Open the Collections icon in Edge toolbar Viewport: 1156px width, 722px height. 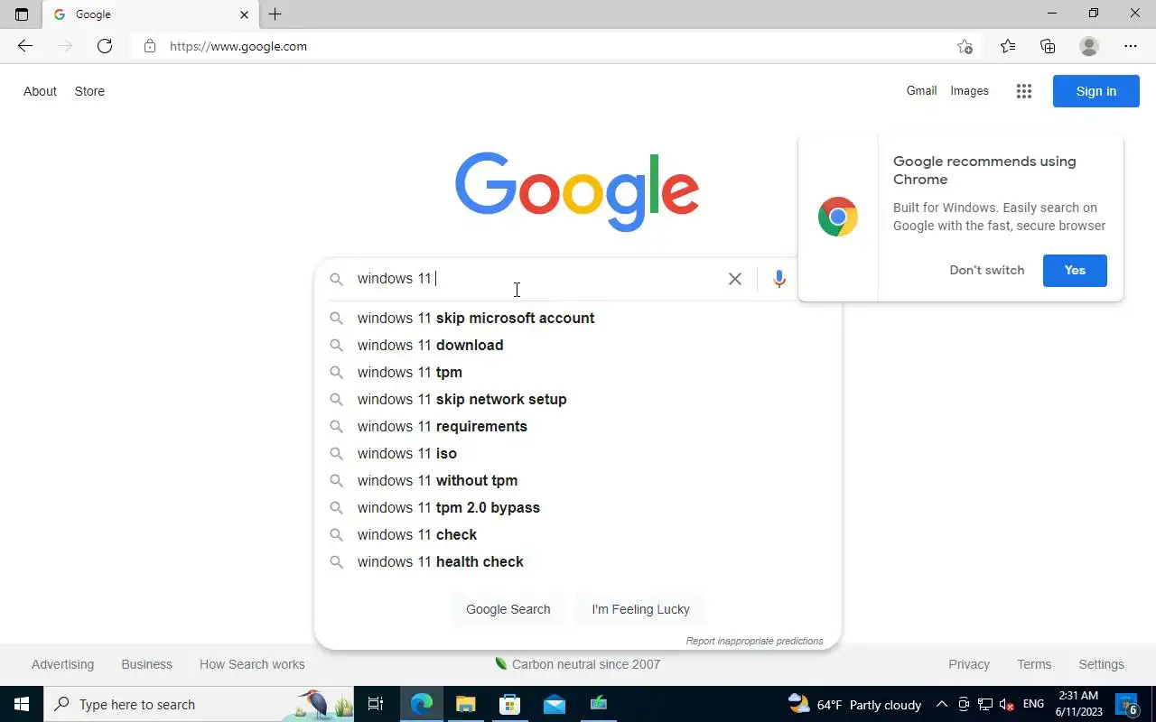1048,46
